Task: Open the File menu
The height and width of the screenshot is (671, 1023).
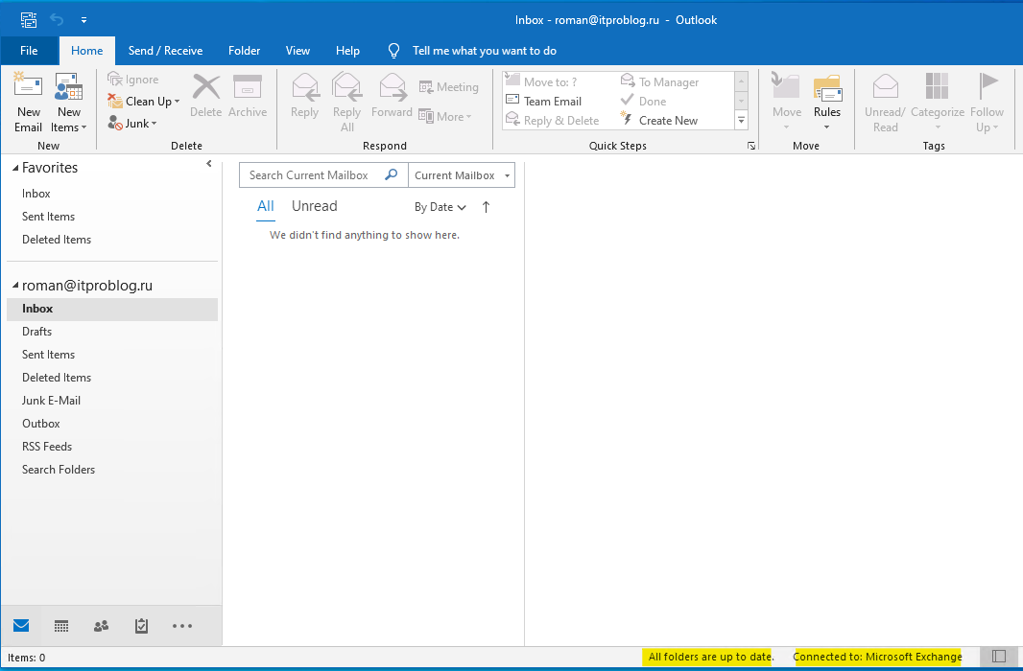Action: pyautogui.click(x=29, y=51)
